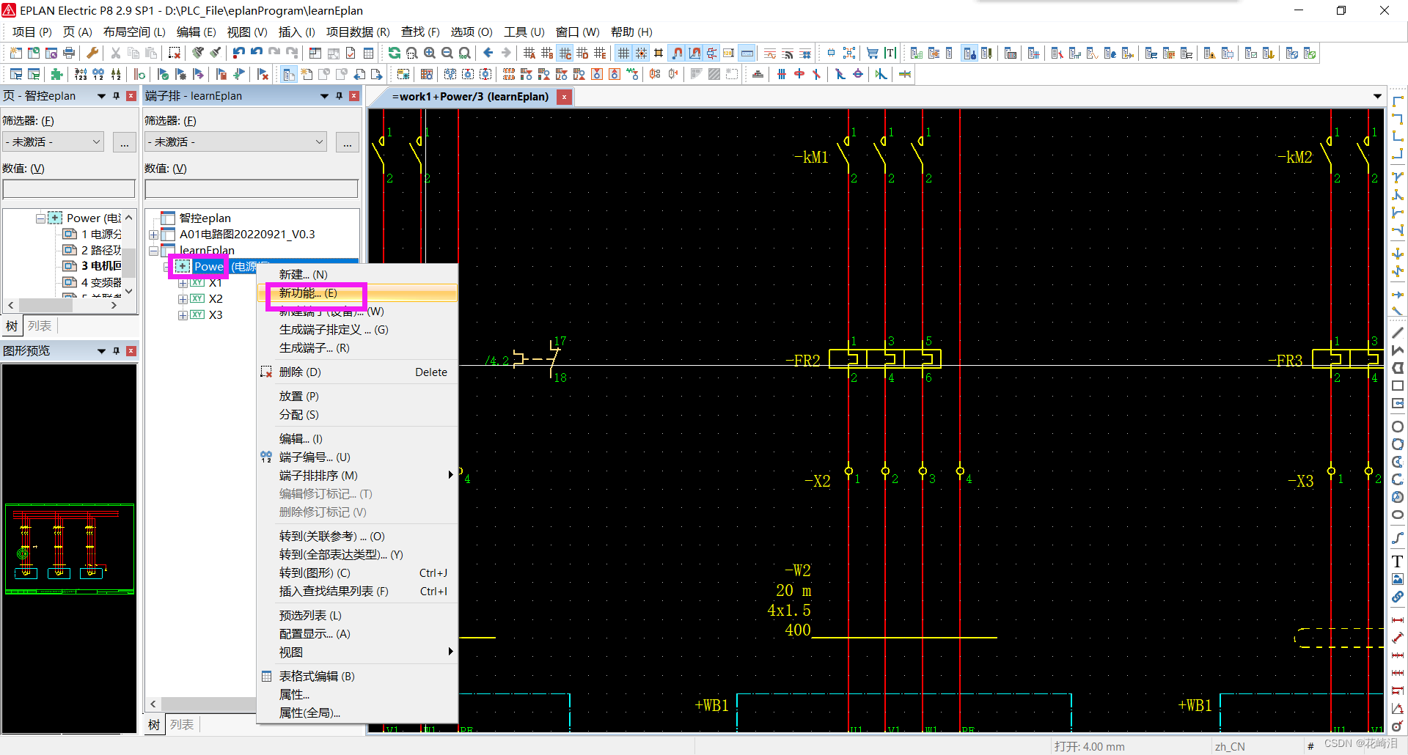Image resolution: width=1408 pixels, height=755 pixels.
Task: Open the open-pages list dropdown arrow
Action: (1377, 96)
